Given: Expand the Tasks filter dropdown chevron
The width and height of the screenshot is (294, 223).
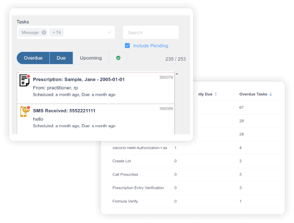Looking at the screenshot, I should pyautogui.click(x=109, y=33).
